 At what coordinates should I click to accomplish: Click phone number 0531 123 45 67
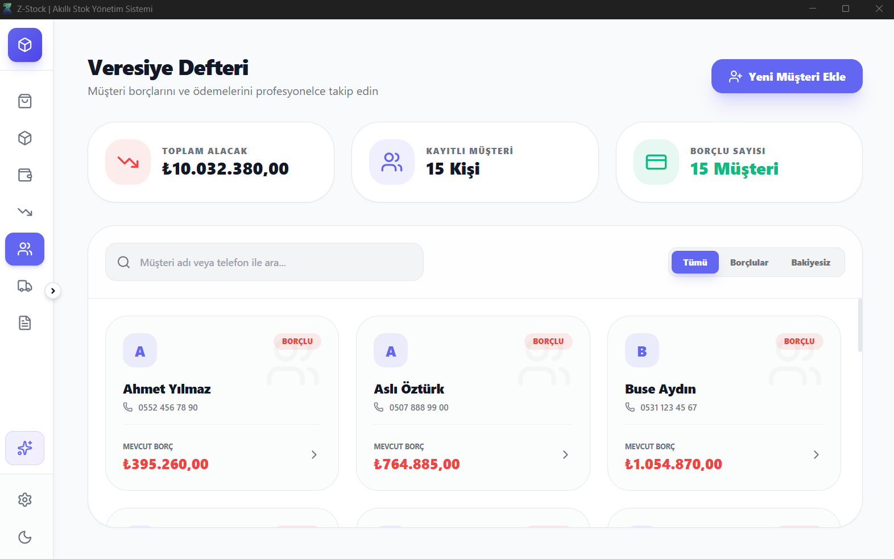point(668,408)
